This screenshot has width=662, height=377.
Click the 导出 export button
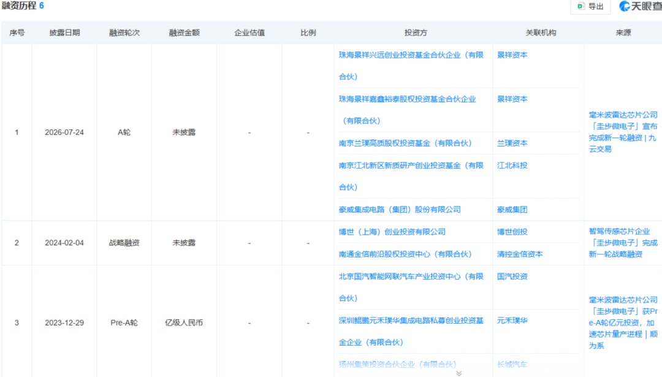click(x=590, y=6)
